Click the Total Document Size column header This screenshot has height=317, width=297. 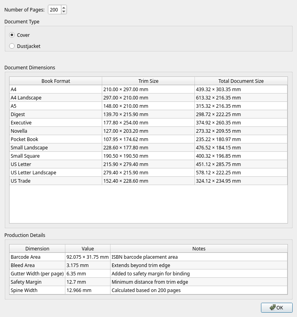(x=241, y=81)
